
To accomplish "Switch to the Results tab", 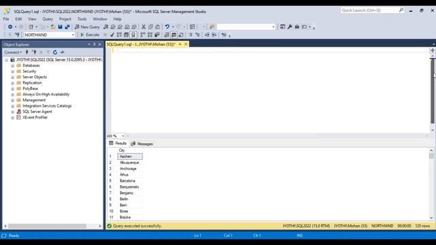I will [118, 144].
